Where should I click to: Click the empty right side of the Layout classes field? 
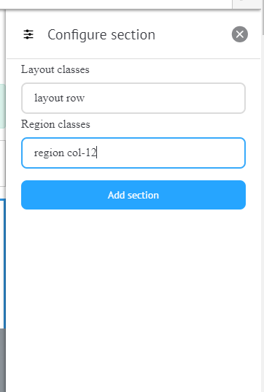coord(175,99)
